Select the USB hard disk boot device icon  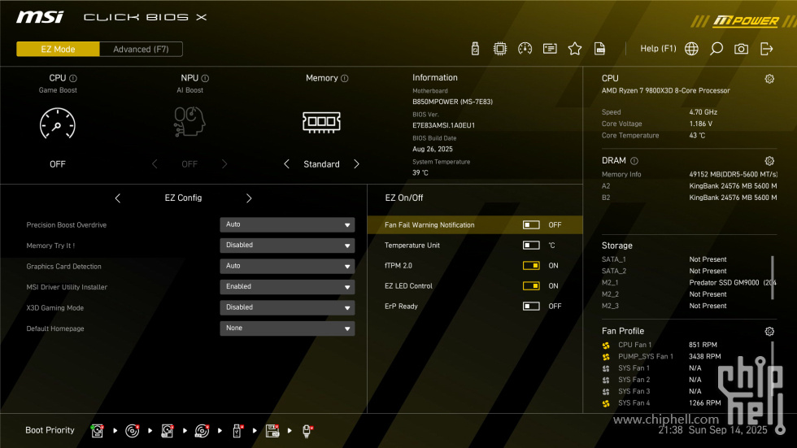coord(168,431)
